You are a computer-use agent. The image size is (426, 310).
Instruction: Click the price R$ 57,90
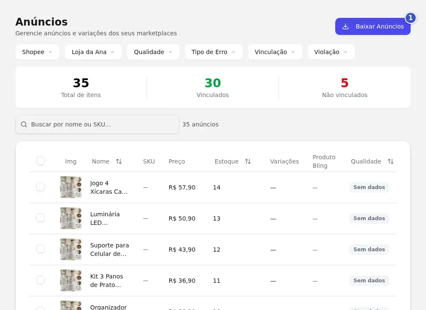point(182,187)
